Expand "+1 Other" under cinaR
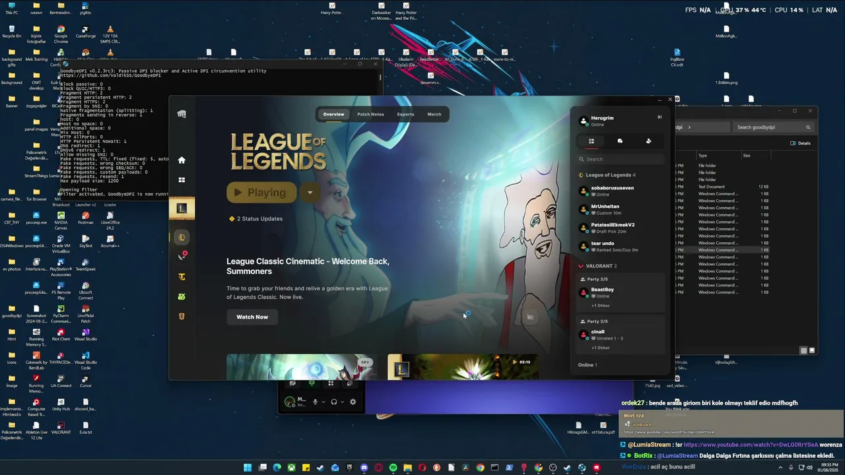 601,348
